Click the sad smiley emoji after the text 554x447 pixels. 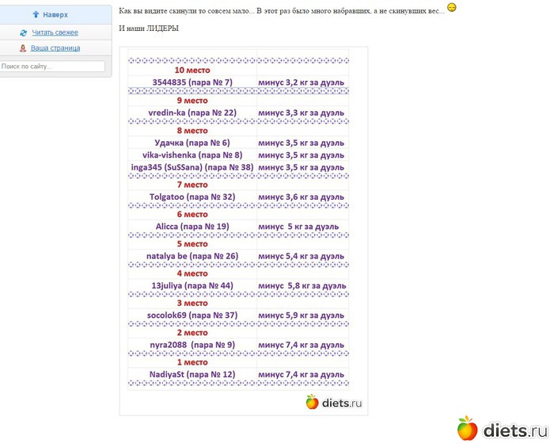[x=452, y=8]
